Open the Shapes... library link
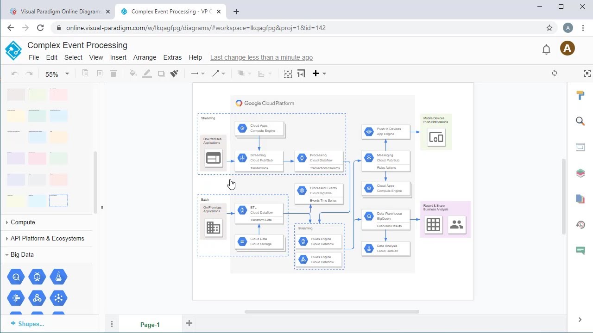Screen dimensions: 593x333 27,324
